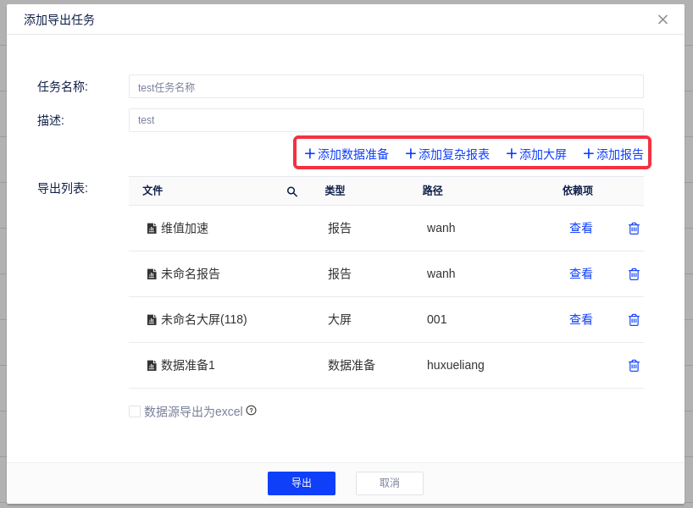Remove 数据准备1 using its trash icon
The height and width of the screenshot is (508, 693).
pyautogui.click(x=634, y=366)
